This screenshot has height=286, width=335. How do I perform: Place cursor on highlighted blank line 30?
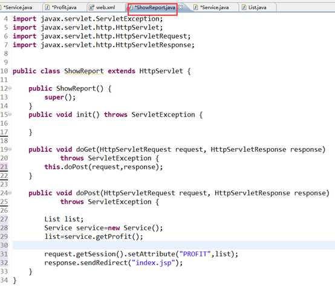point(174,245)
